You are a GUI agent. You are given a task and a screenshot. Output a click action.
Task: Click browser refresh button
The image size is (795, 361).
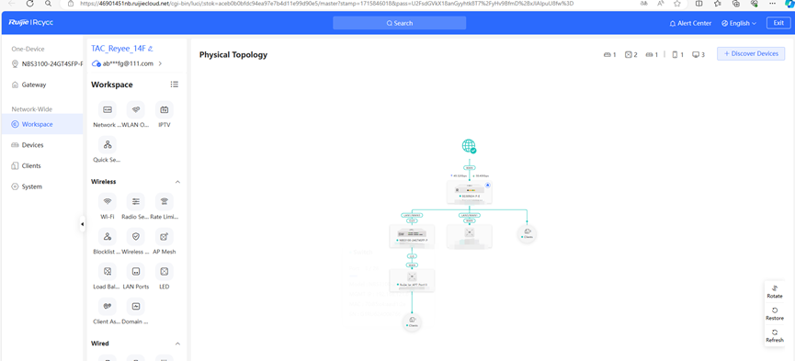30,3
